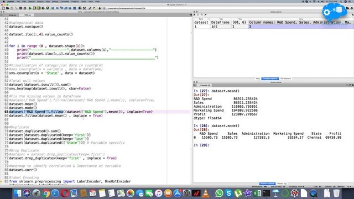Switch to the File explorer tab
Image resolution: width=354 pixels, height=199 pixels.
[x=285, y=78]
